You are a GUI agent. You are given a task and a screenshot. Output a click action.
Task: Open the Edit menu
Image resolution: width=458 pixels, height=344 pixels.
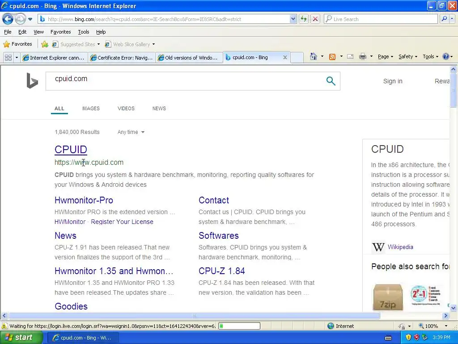click(x=22, y=32)
